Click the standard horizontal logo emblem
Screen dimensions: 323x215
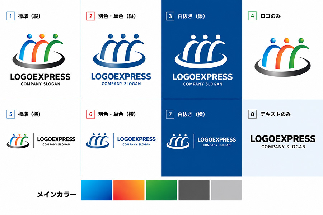pos(18,141)
